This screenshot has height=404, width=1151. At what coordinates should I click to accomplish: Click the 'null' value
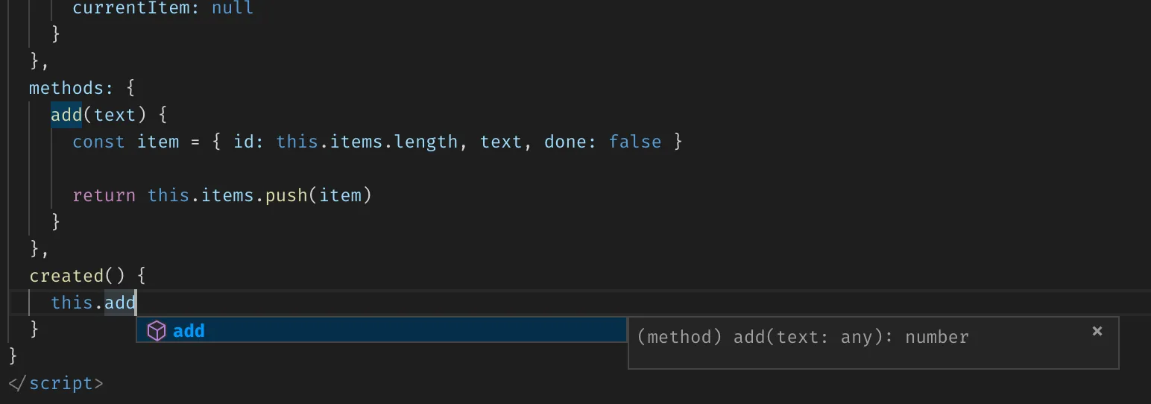(x=233, y=8)
